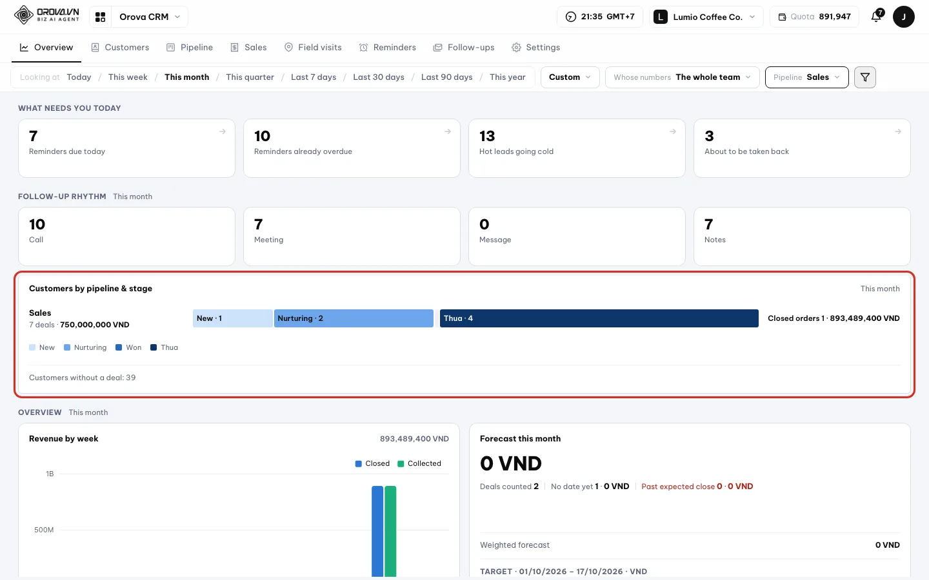Open the user avatar J menu
Image resolution: width=929 pixels, height=580 pixels.
(x=903, y=17)
